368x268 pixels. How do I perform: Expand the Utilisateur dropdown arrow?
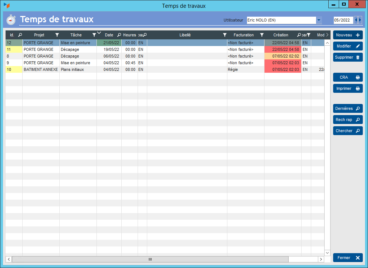pyautogui.click(x=318, y=20)
